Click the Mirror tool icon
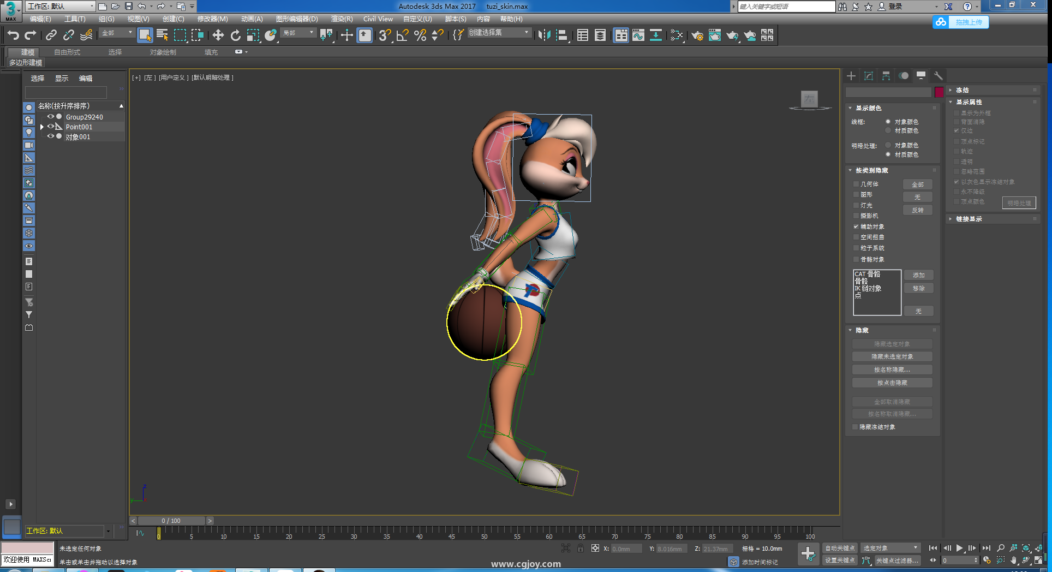This screenshot has width=1052, height=572. (x=544, y=35)
